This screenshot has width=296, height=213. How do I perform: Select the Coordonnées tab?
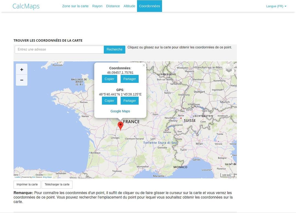tap(149, 6)
